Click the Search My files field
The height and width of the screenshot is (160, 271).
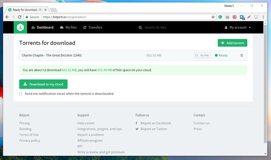[x=155, y=27]
